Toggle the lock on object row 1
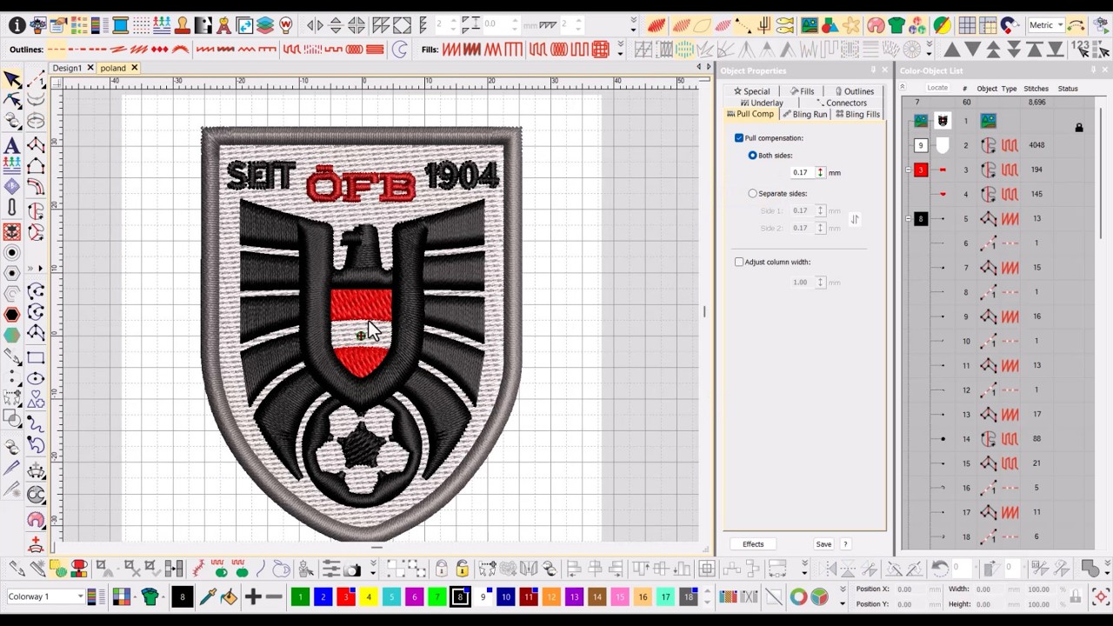The height and width of the screenshot is (626, 1113). [x=1079, y=127]
